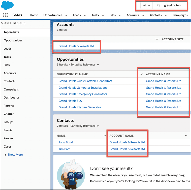Open the Contacts navigation tab
This screenshot has width=191, height=190.
pyautogui.click(x=156, y=15)
